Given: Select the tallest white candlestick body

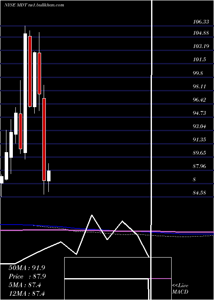Looking at the screenshot, I should (x=25, y=93).
